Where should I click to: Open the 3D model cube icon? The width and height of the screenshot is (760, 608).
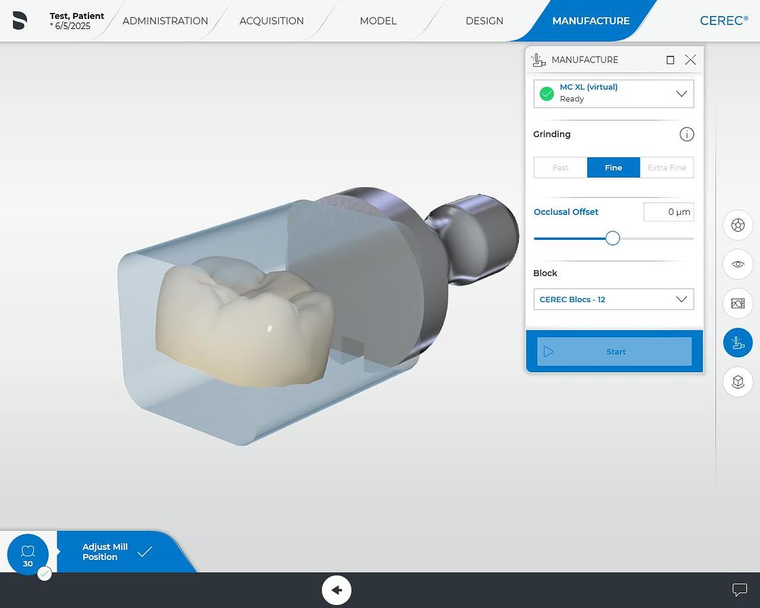click(738, 382)
